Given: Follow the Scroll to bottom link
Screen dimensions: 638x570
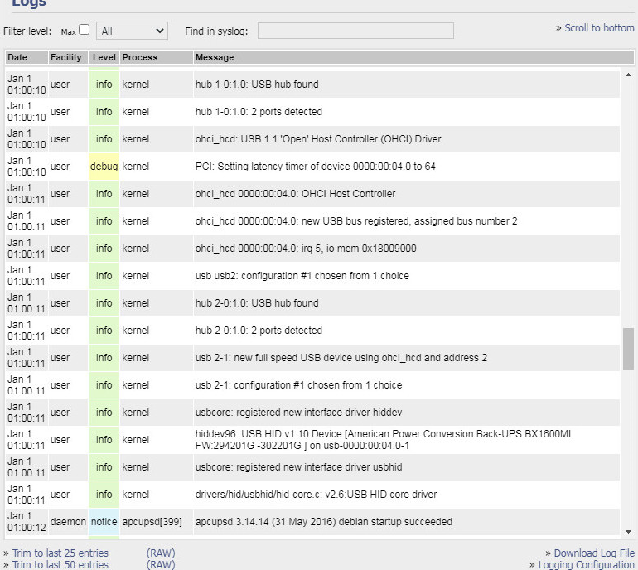Looking at the screenshot, I should tap(598, 28).
